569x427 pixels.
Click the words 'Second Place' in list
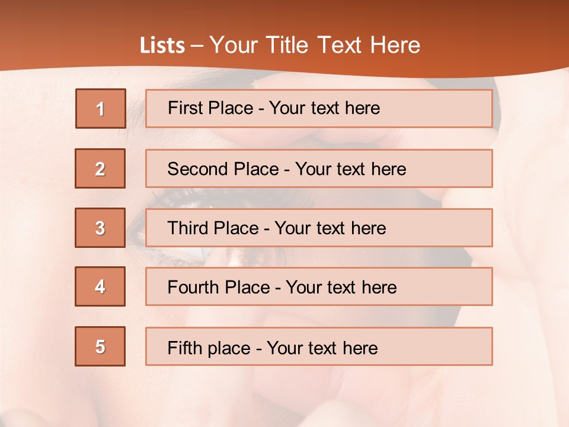click(x=223, y=169)
